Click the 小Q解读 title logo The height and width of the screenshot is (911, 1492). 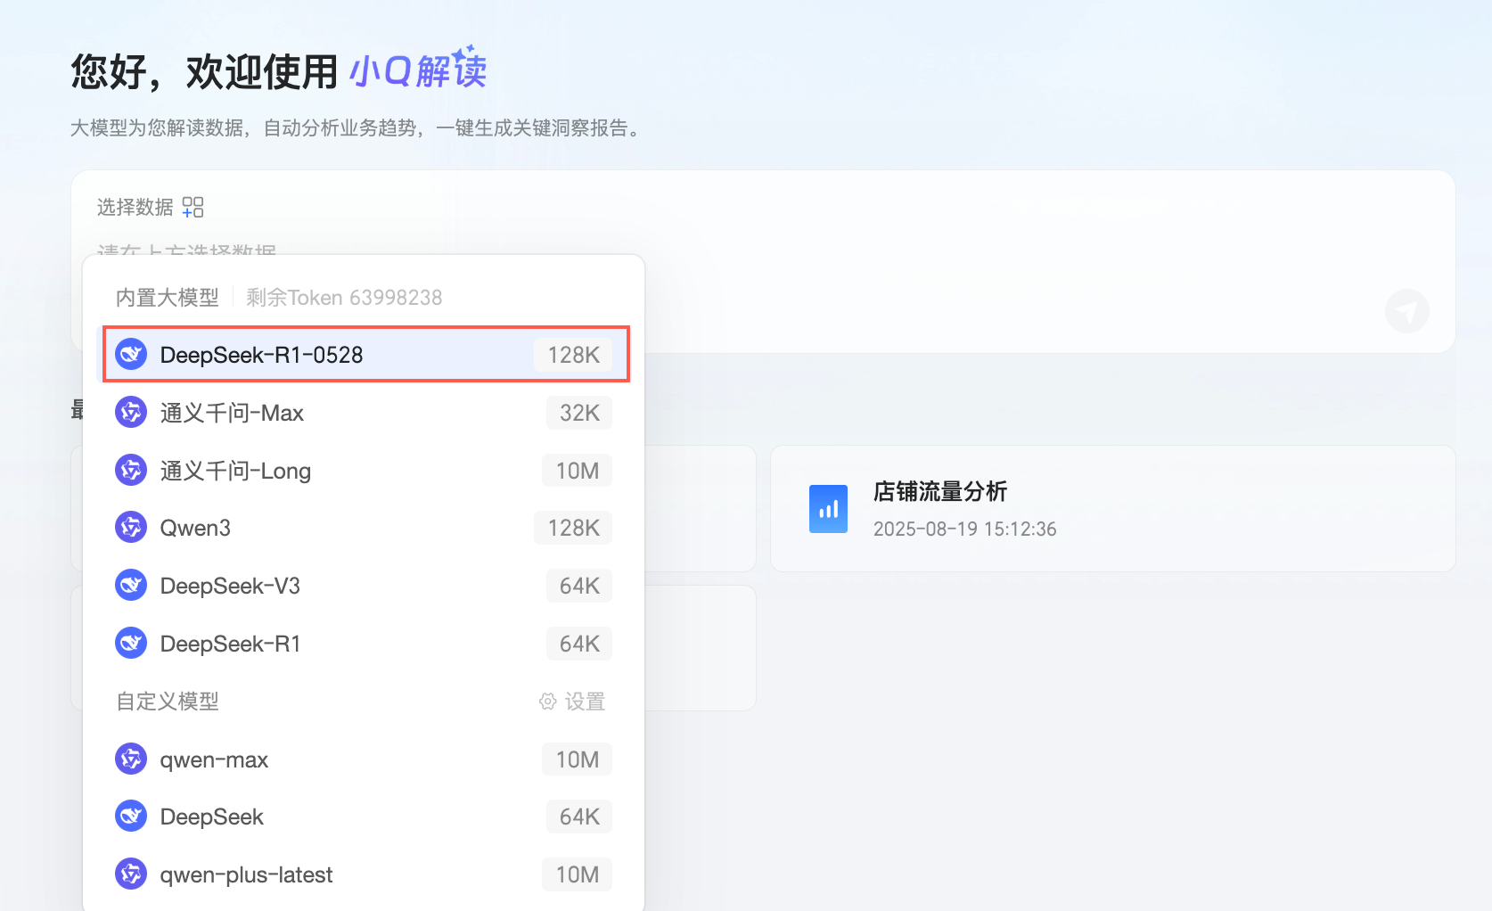[418, 70]
